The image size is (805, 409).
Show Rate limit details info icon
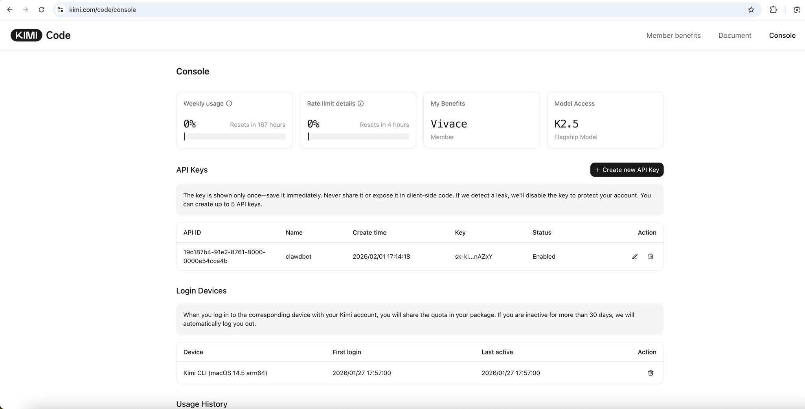tap(360, 104)
